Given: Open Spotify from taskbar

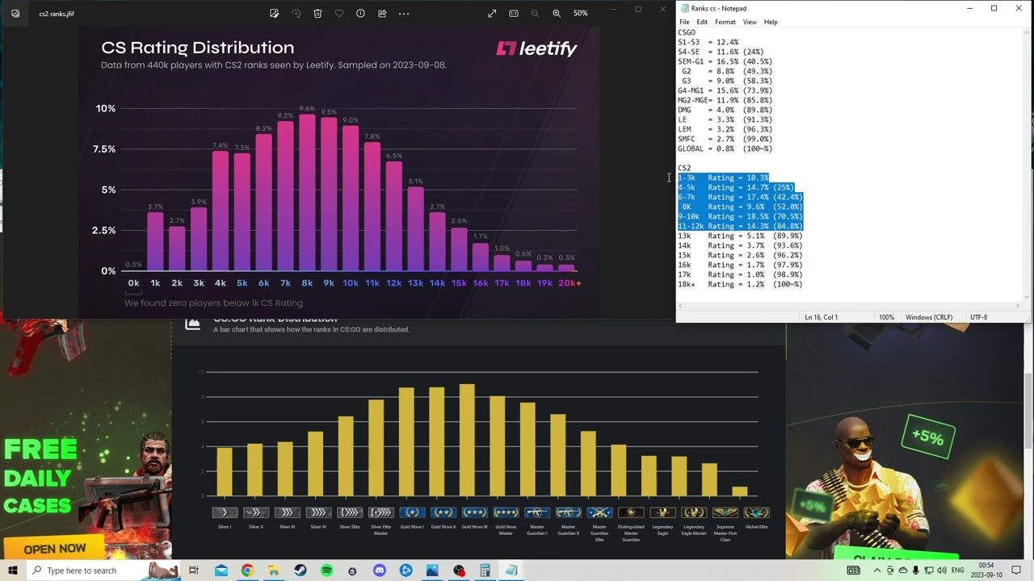Looking at the screenshot, I should coord(326,571).
